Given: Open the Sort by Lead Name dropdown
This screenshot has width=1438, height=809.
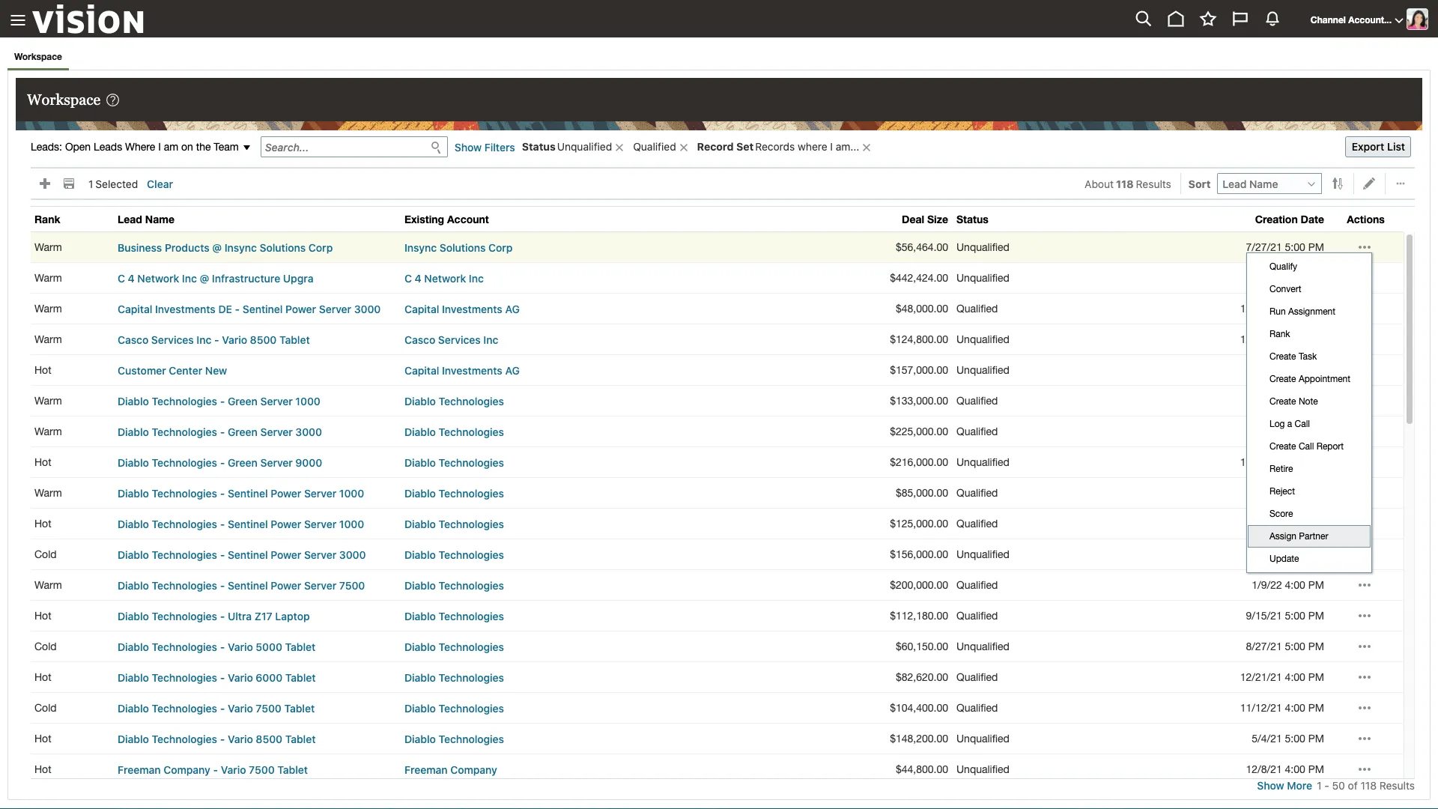Looking at the screenshot, I should pyautogui.click(x=1269, y=184).
